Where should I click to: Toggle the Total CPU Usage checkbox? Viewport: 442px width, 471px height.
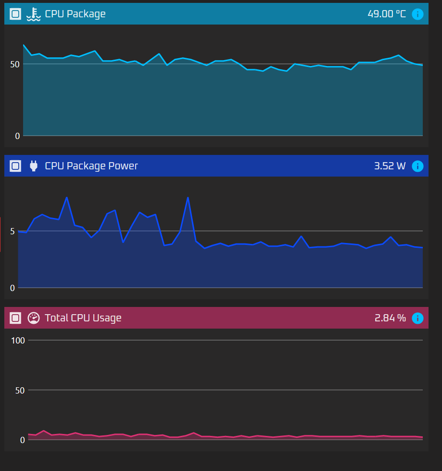pos(16,318)
